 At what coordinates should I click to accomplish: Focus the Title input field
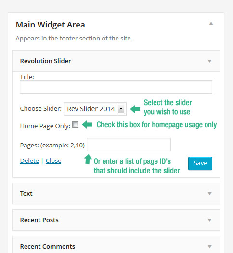(x=116, y=87)
